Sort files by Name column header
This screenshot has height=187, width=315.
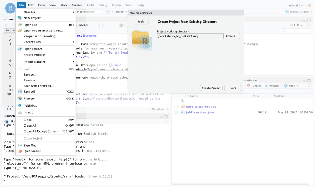(194, 96)
